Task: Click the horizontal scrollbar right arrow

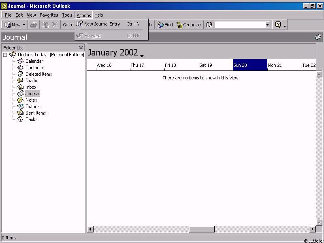Action: (312, 229)
